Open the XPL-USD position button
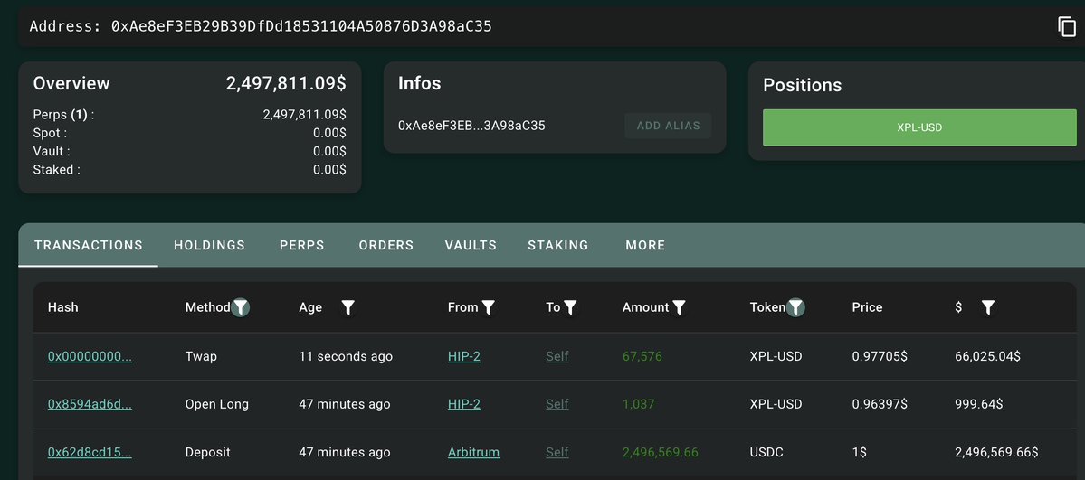 [x=919, y=127]
